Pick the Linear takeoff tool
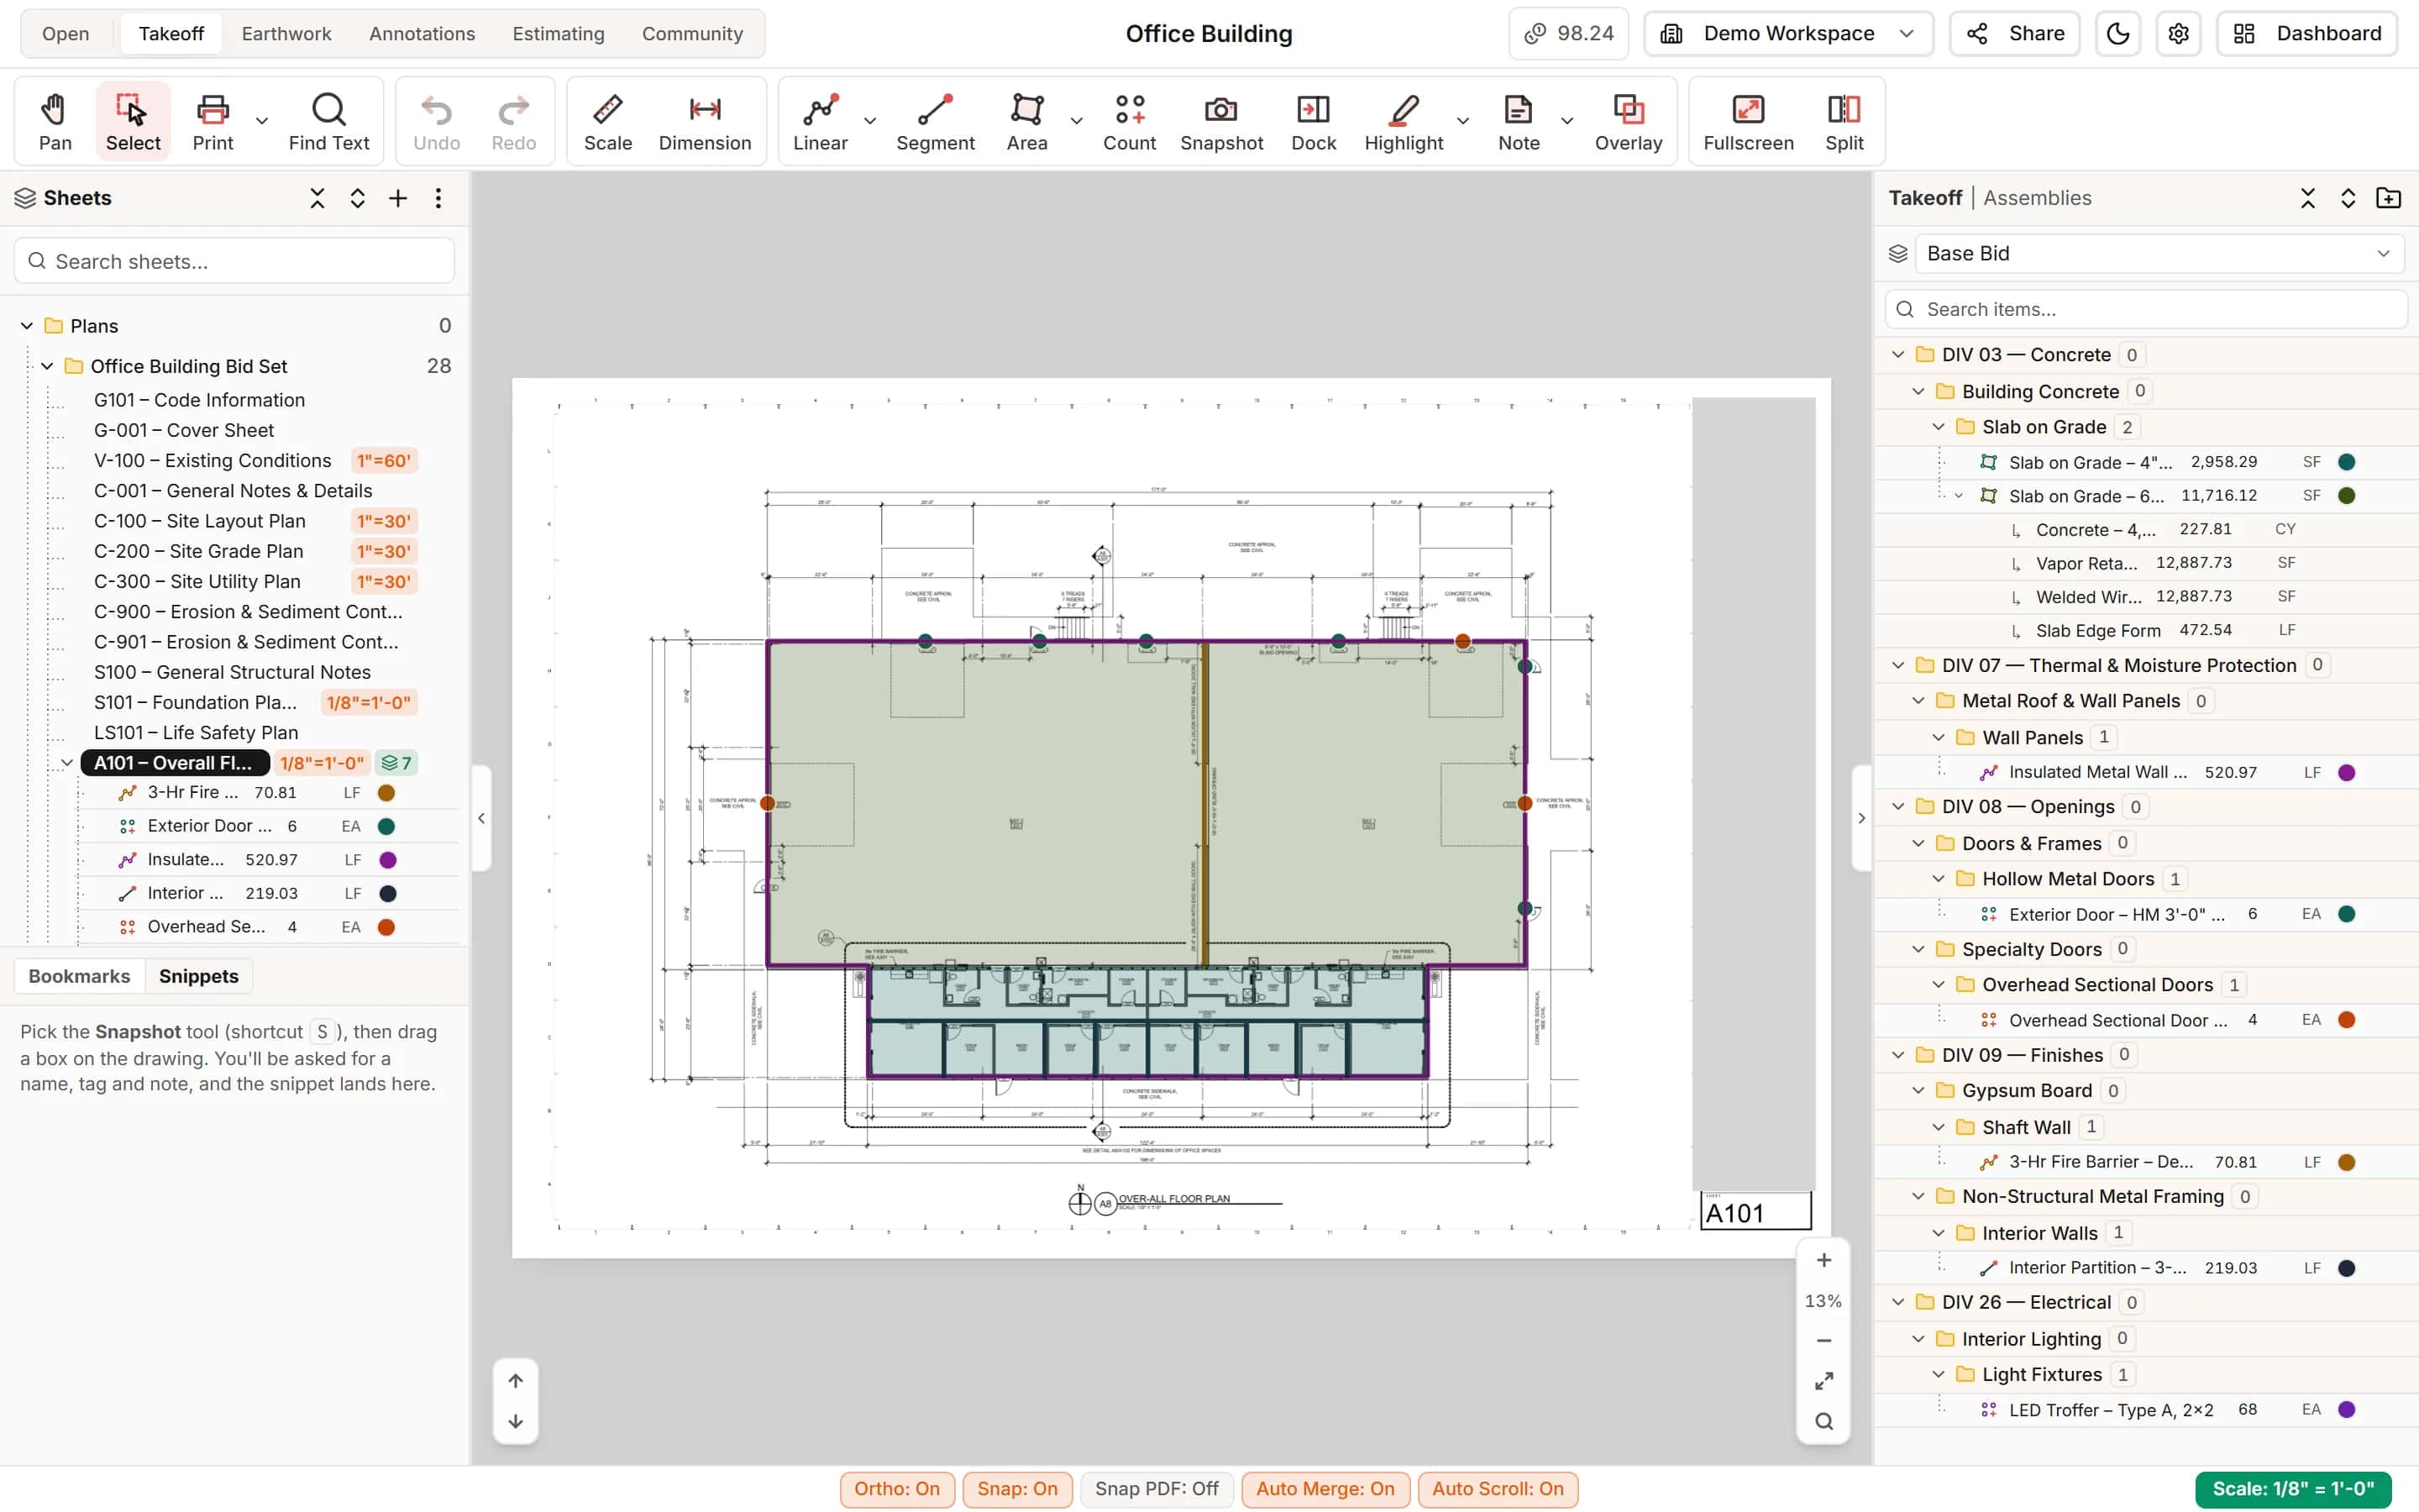Image resolution: width=2419 pixels, height=1512 pixels. [820, 122]
